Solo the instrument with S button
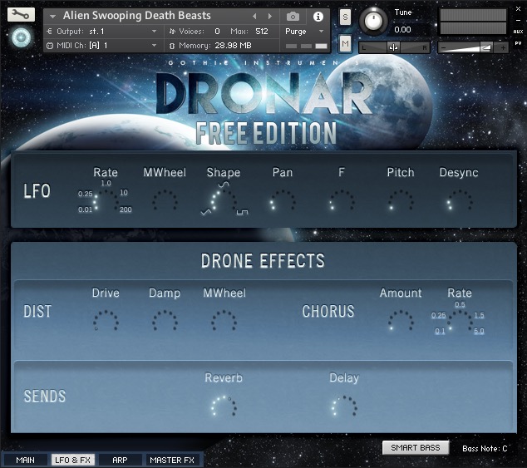Image resolution: width=527 pixels, height=468 pixels. pyautogui.click(x=345, y=17)
